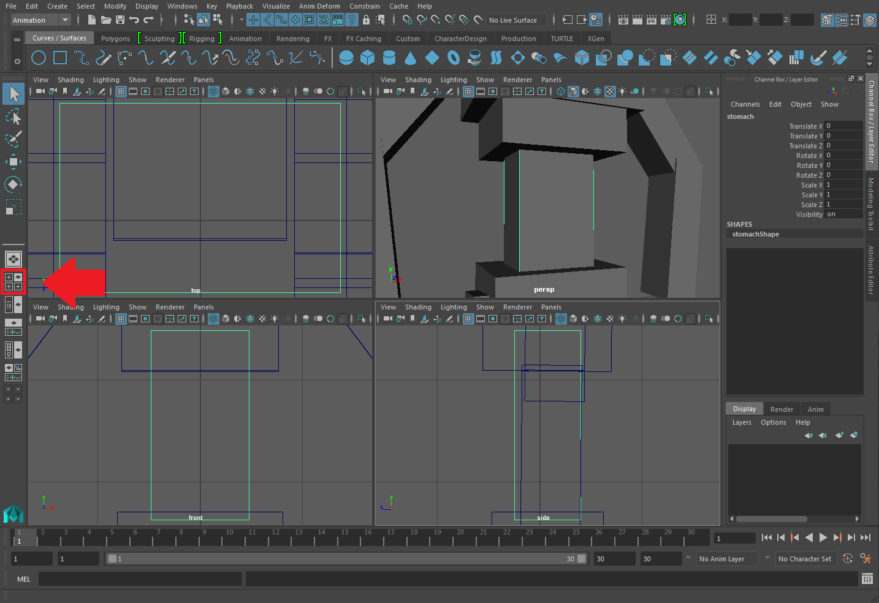The image size is (879, 603).
Task: Activate the Rotate tool
Action: [13, 184]
